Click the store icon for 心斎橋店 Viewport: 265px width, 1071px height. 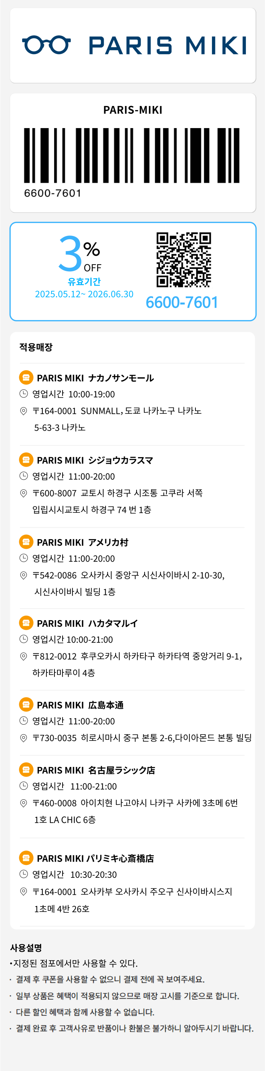click(26, 858)
